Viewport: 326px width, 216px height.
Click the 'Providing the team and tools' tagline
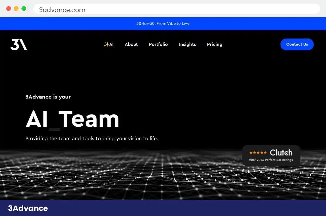92,139
